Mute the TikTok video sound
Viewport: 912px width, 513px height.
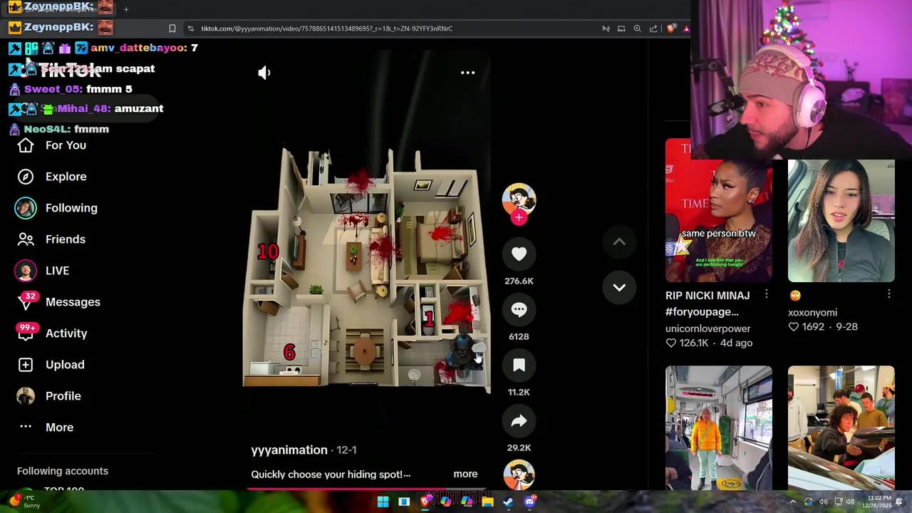[264, 73]
